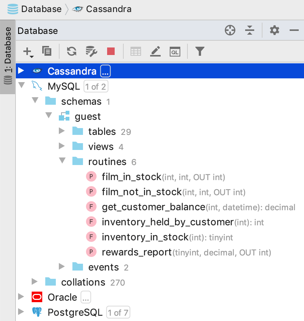Select the Cassandra tree row
The width and height of the screenshot is (304, 321).
coord(160,71)
